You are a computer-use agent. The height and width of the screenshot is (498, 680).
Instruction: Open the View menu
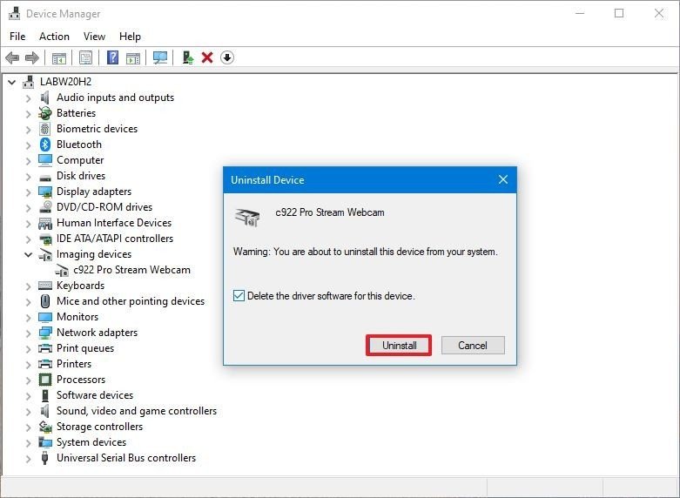[x=94, y=37]
